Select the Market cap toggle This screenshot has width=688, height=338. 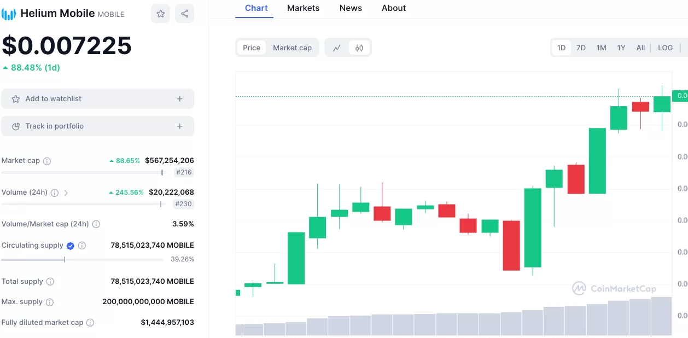tap(292, 48)
